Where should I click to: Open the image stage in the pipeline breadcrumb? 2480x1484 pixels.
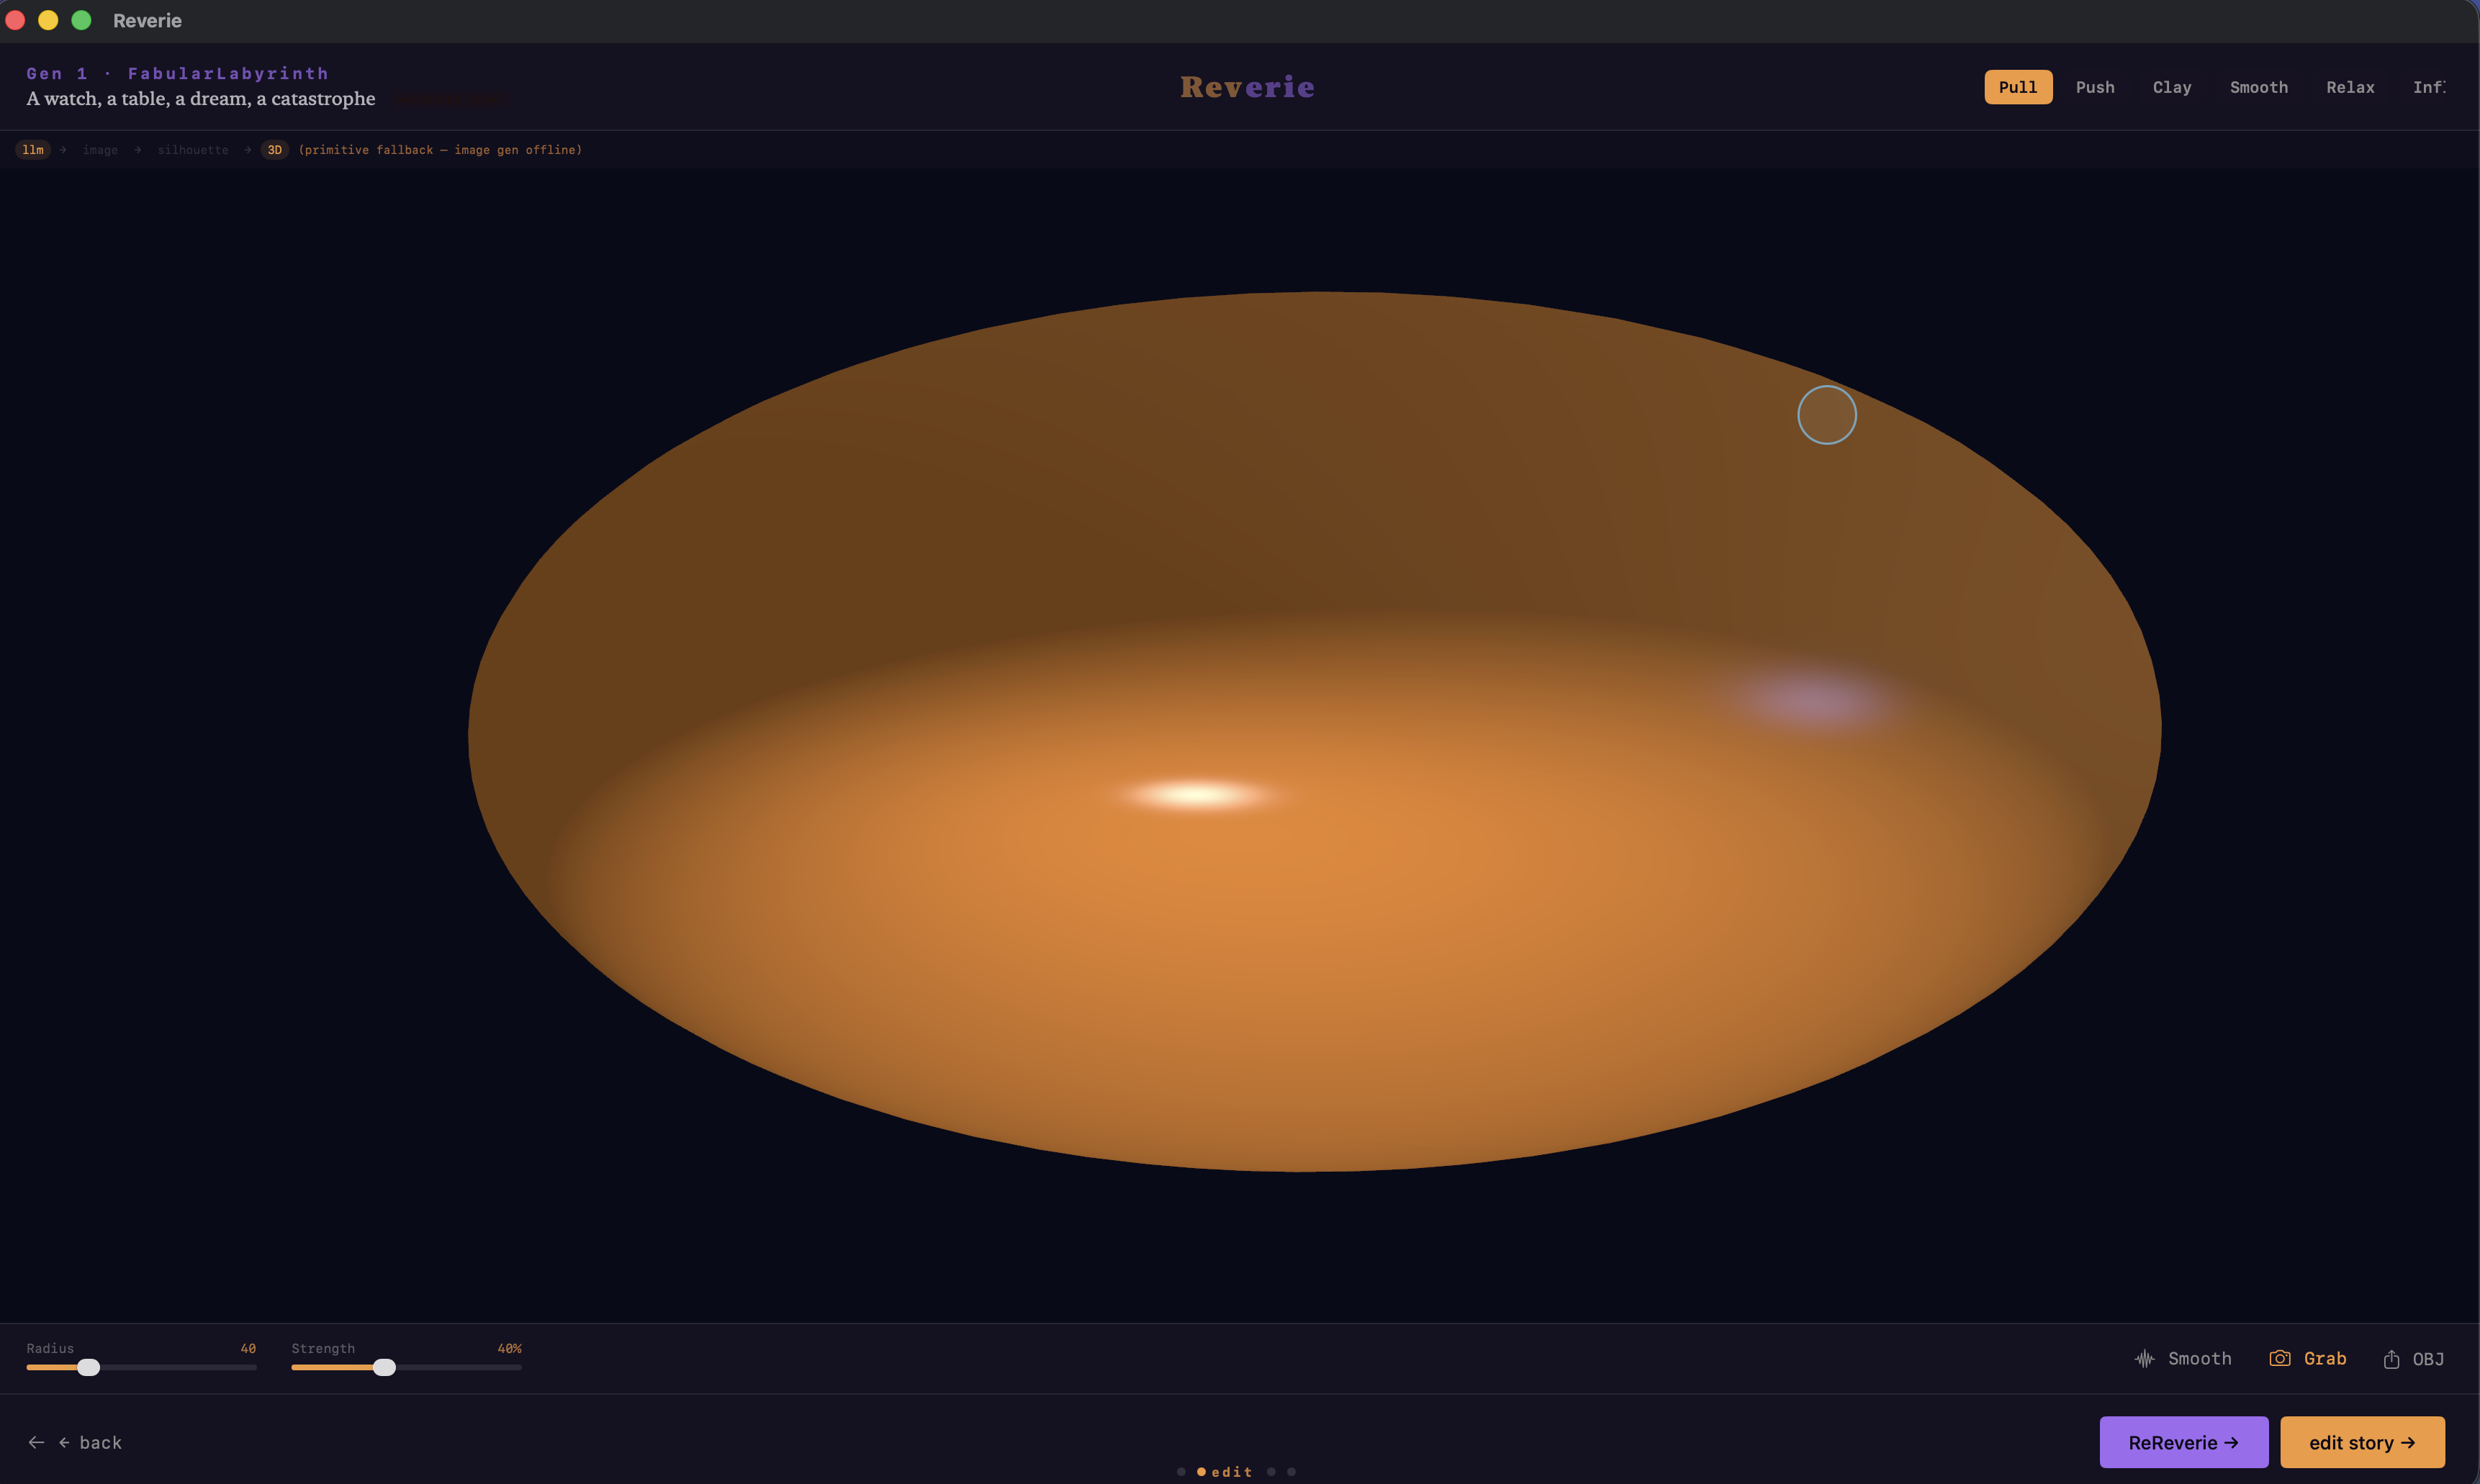[101, 150]
